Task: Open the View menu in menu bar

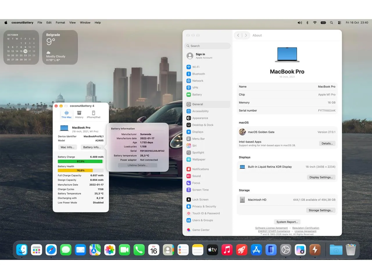Action: [x=72, y=23]
